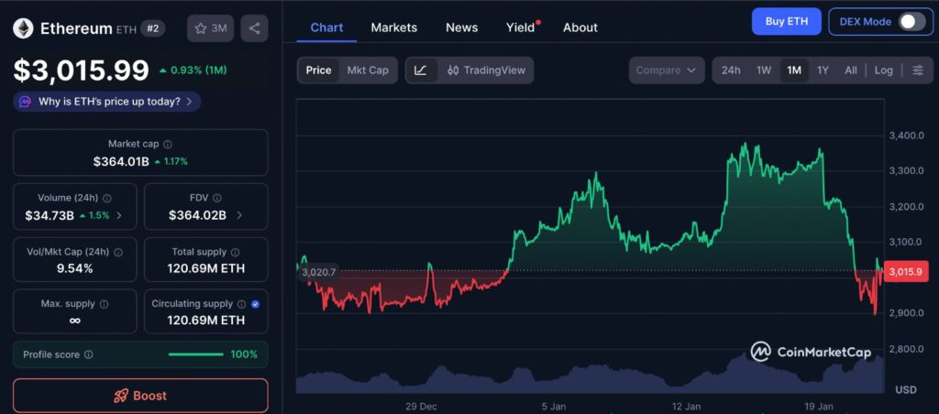Click the FDV info icon
The height and width of the screenshot is (414, 939).
(216, 198)
